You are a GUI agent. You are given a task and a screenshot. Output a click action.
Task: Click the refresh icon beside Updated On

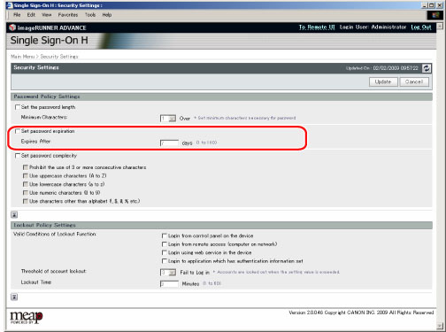[x=427, y=68]
